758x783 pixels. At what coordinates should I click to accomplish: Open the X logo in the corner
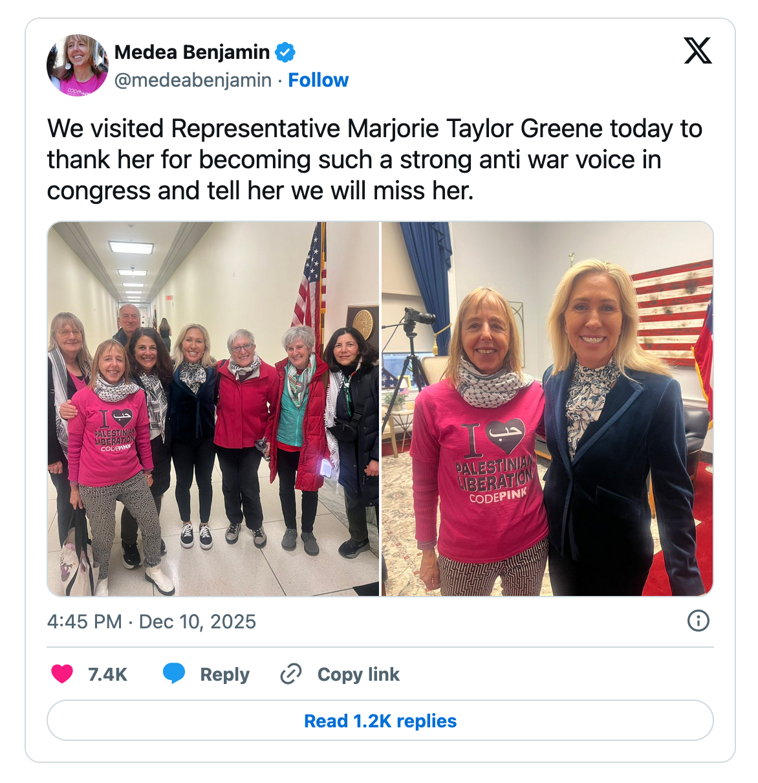[698, 50]
